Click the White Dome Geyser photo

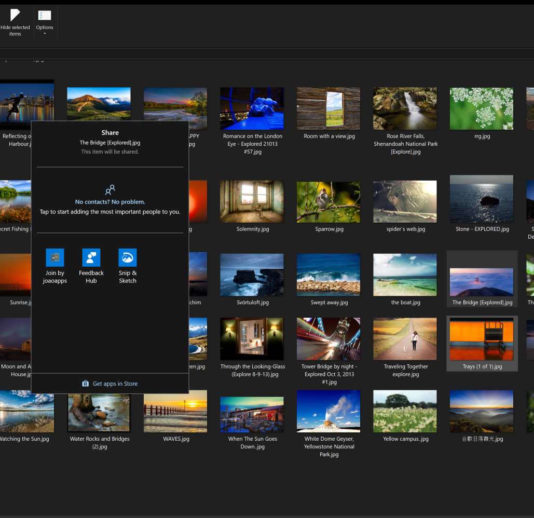click(328, 411)
